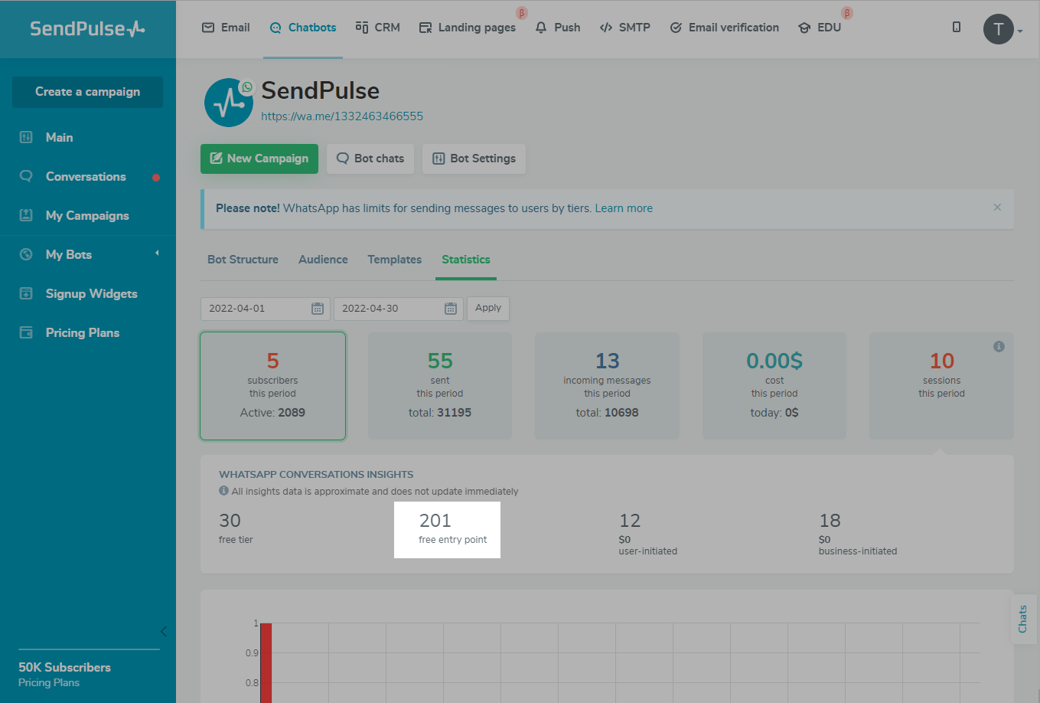Image resolution: width=1040 pixels, height=703 pixels.
Task: Open the Email tab in the top navigation
Action: click(226, 28)
